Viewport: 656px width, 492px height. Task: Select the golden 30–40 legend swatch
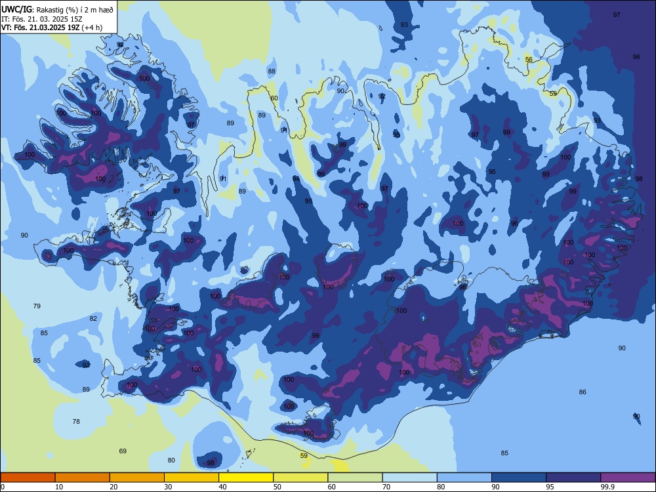click(192, 478)
